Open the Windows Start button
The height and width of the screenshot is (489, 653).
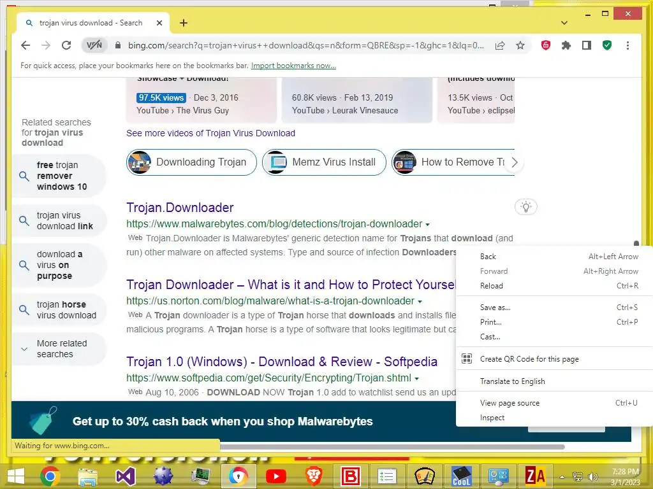click(16, 476)
